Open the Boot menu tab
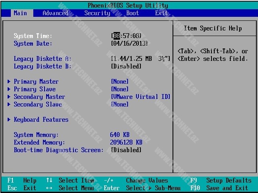 click(132, 13)
